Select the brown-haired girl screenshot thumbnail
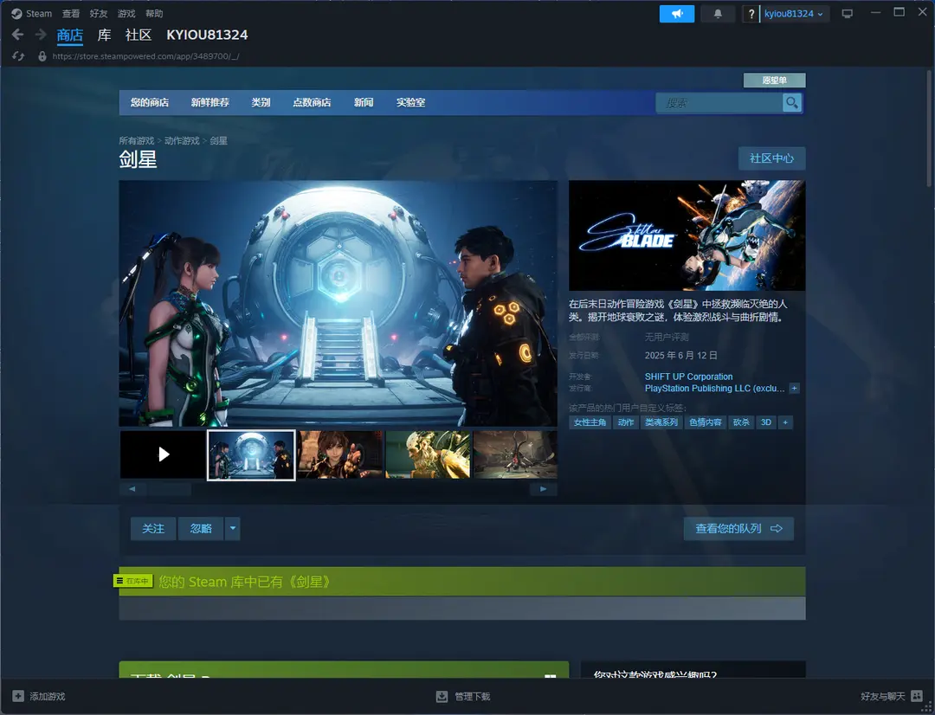Viewport: 935px width, 715px height. 340,454
